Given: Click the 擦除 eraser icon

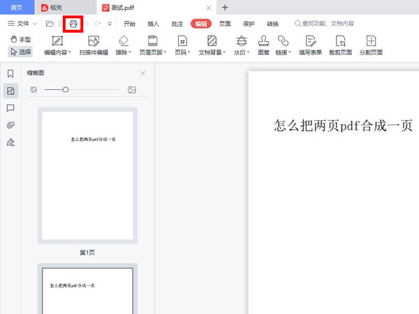Looking at the screenshot, I should (124, 41).
